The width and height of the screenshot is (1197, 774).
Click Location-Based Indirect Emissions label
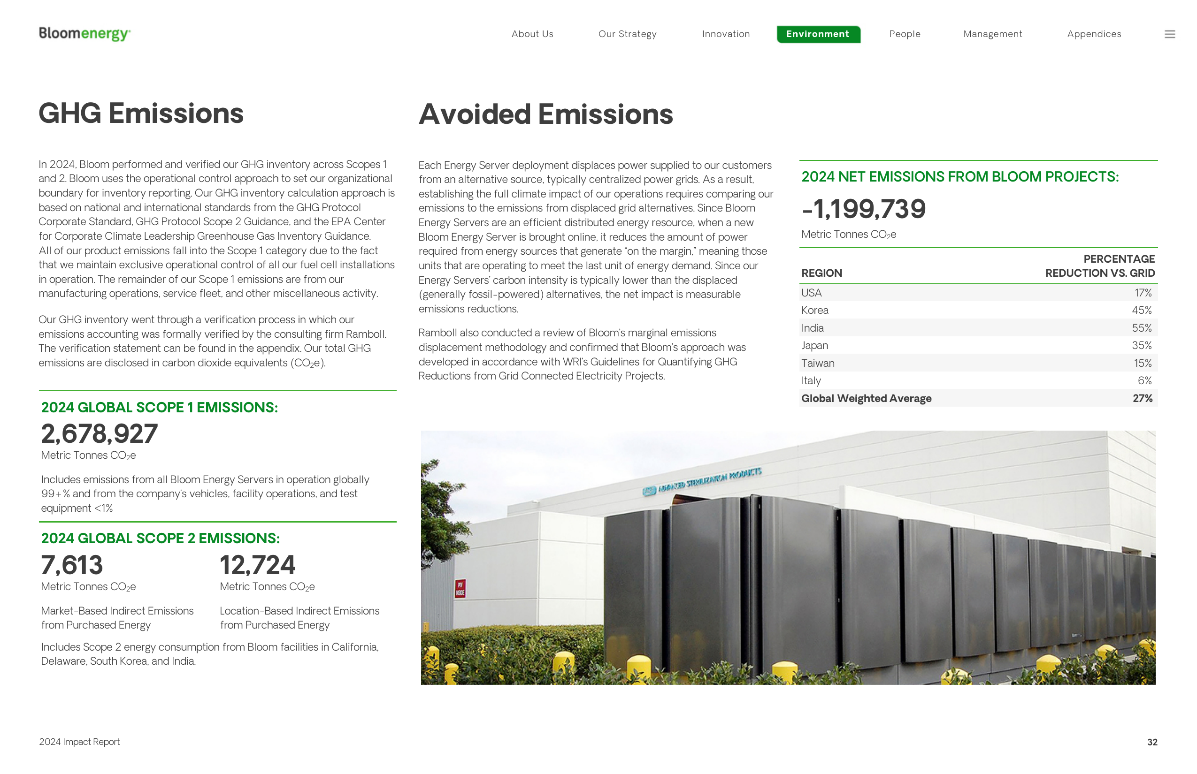click(299, 618)
